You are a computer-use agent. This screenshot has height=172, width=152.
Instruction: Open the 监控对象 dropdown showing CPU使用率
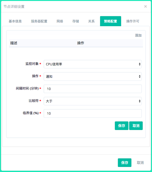pyautogui.click(x=93, y=64)
